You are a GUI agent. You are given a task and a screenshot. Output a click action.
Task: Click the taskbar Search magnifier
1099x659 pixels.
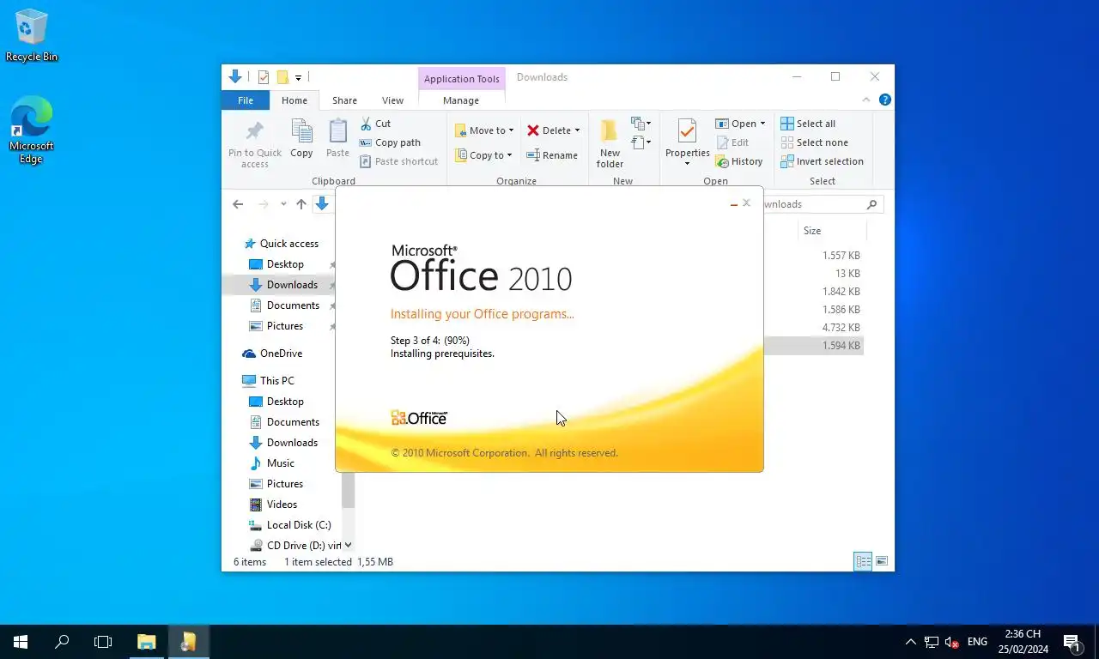[x=62, y=641]
